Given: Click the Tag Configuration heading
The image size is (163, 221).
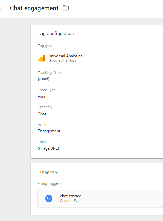Looking at the screenshot, I should pos(56,34).
